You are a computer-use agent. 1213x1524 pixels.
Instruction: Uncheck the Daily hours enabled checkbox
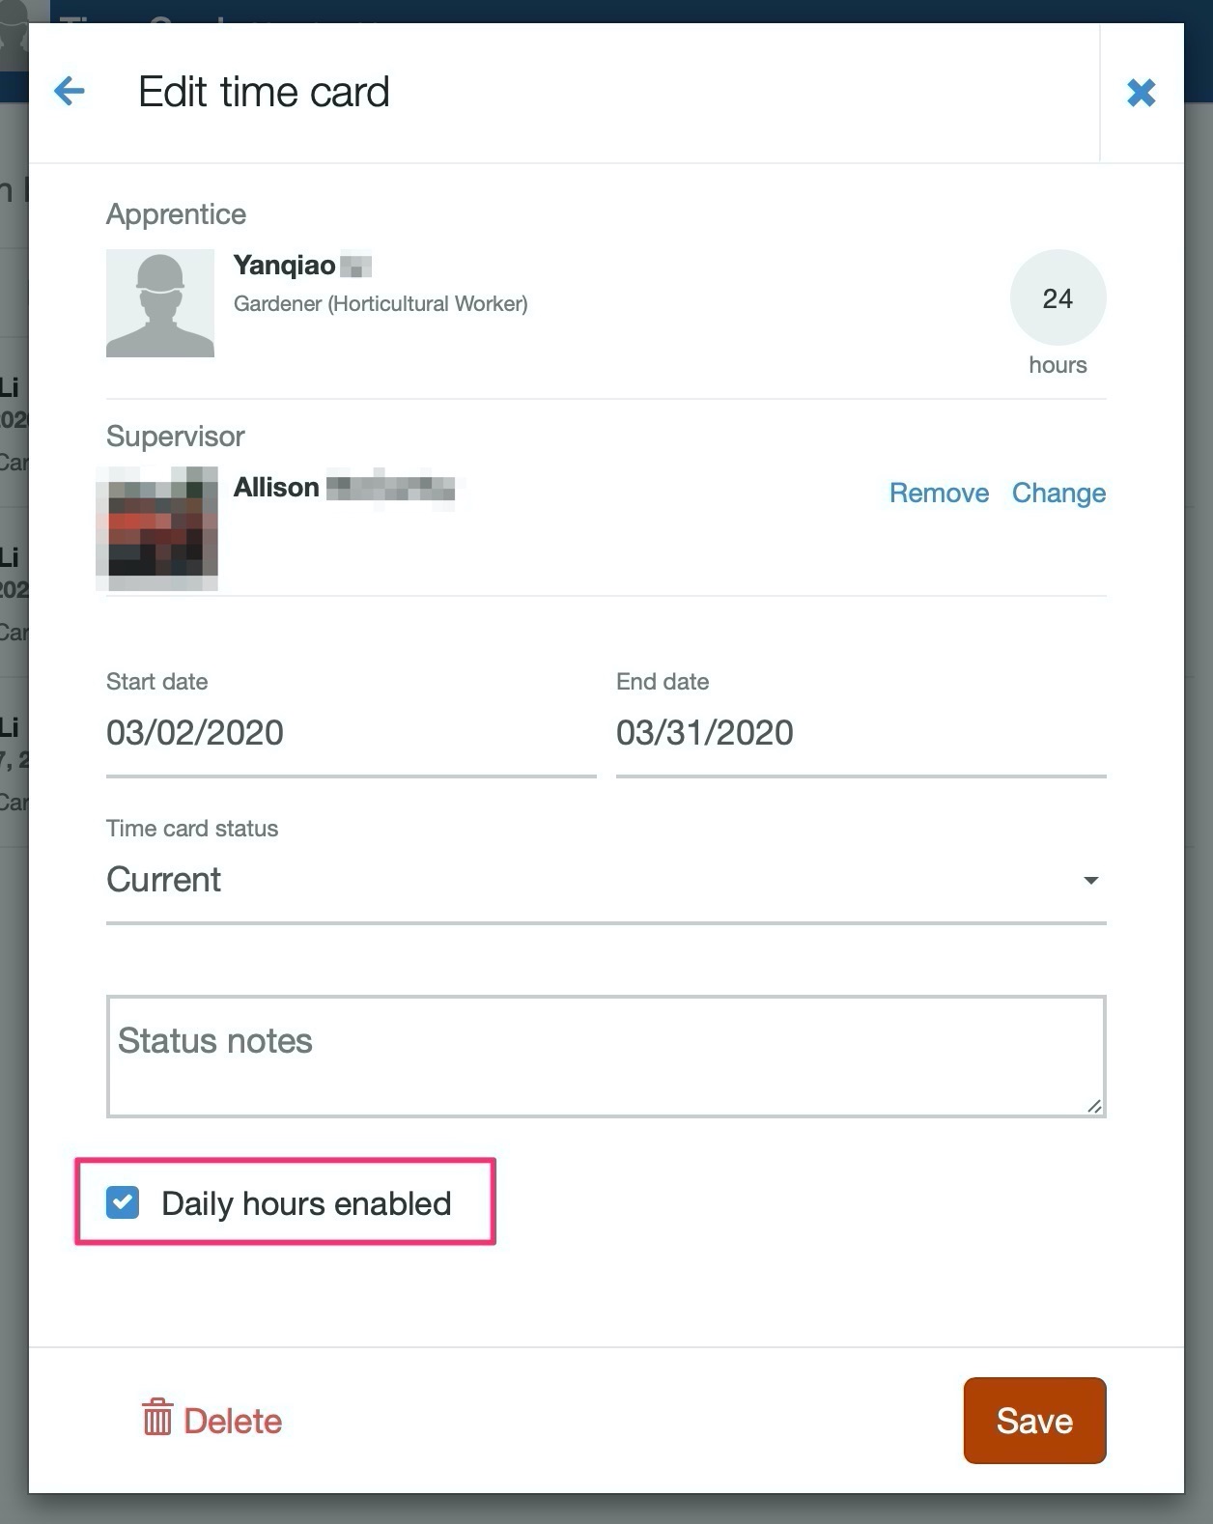(123, 1202)
